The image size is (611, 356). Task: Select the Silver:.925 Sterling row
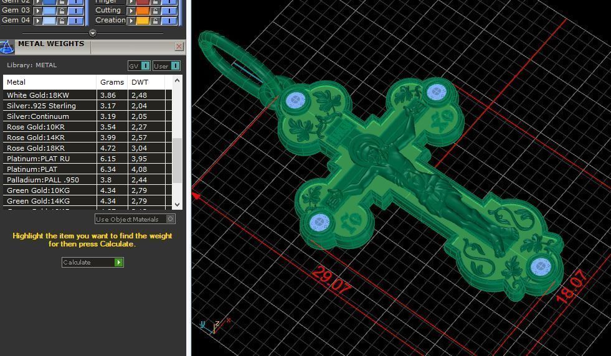[88, 106]
